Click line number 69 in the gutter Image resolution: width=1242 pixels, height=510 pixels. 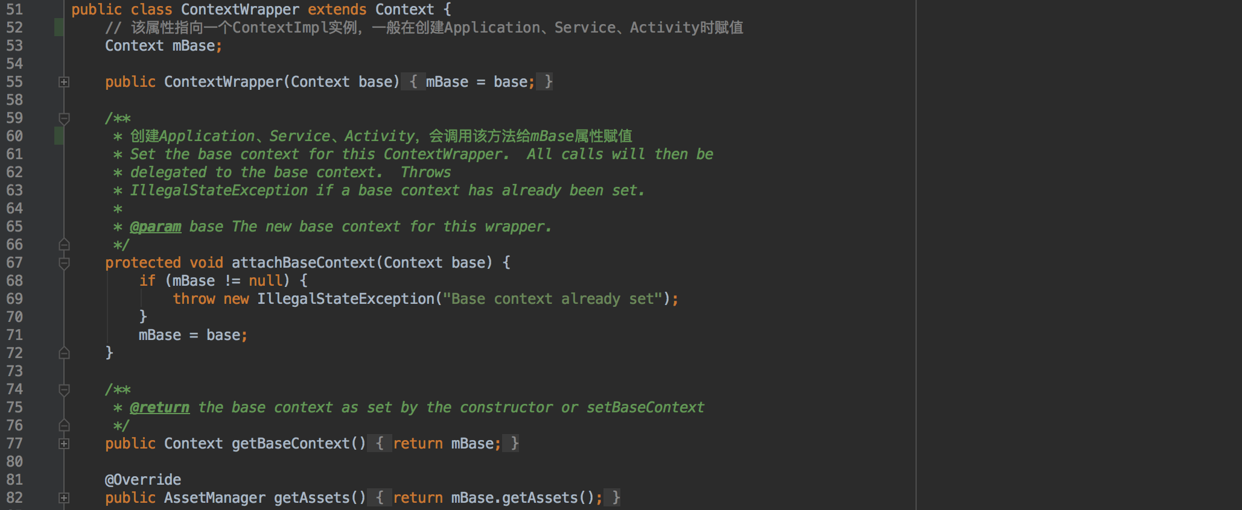click(14, 299)
